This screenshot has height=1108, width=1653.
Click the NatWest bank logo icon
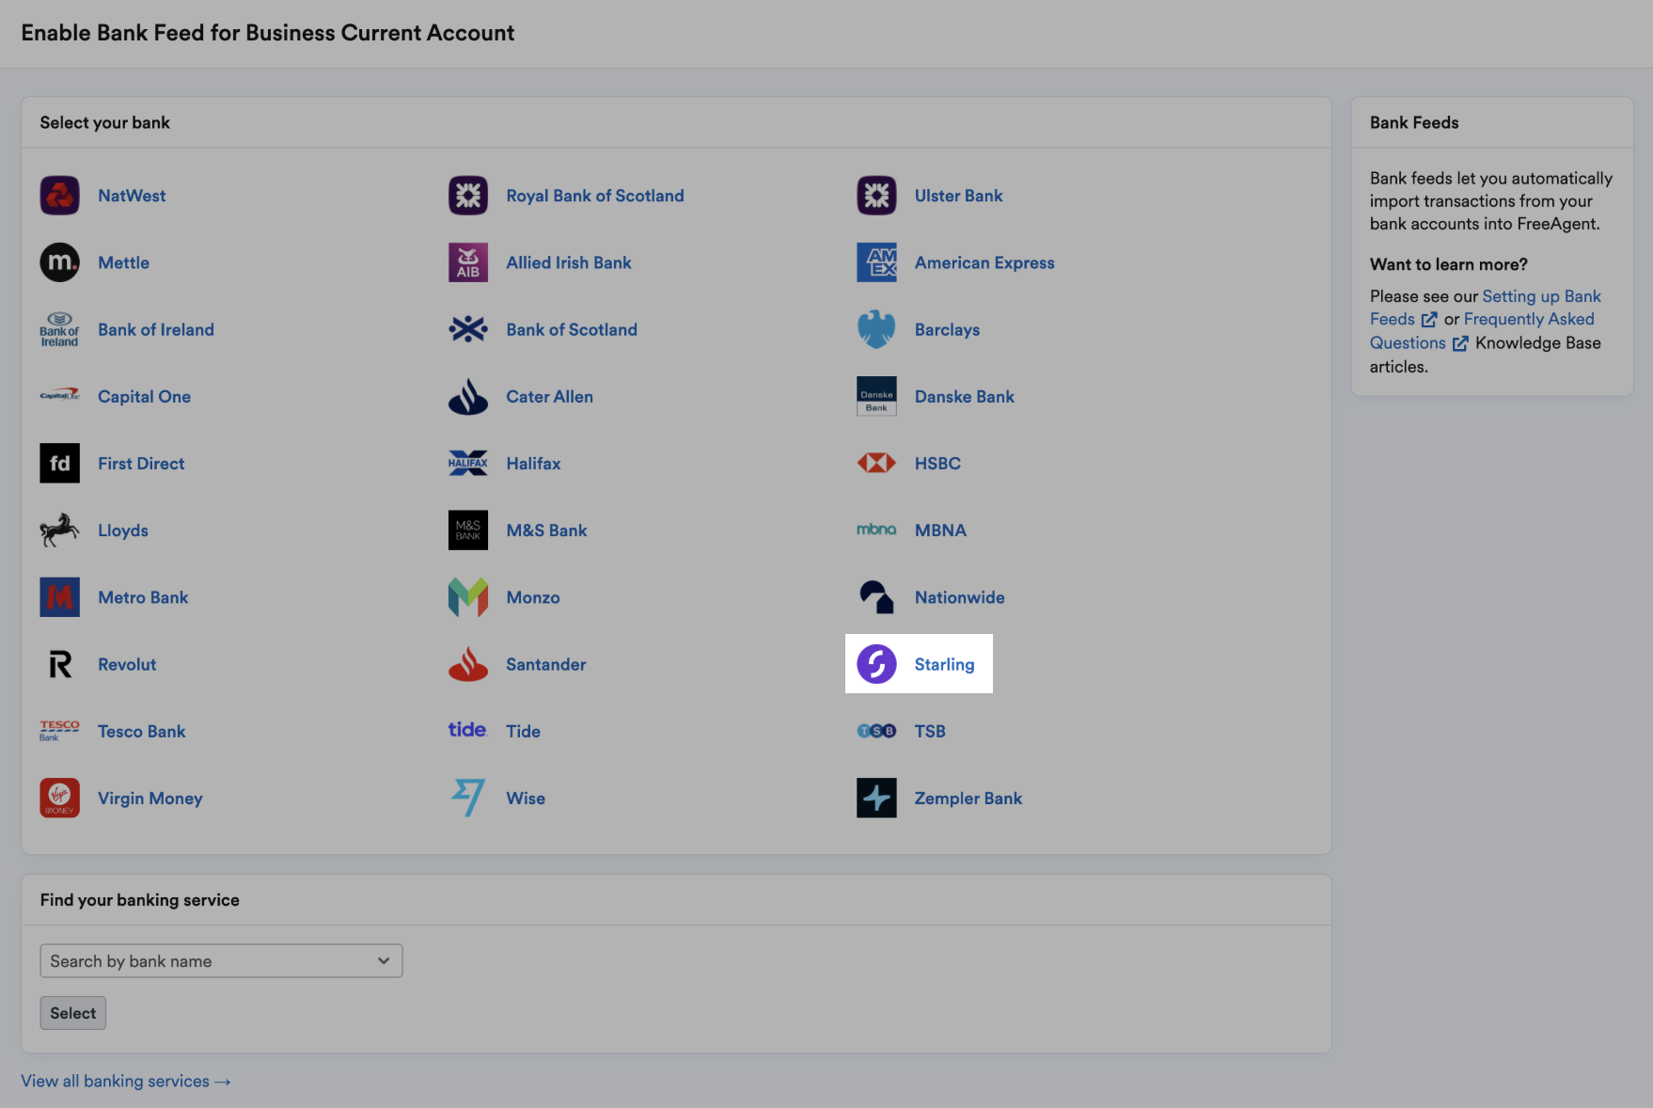tap(59, 196)
